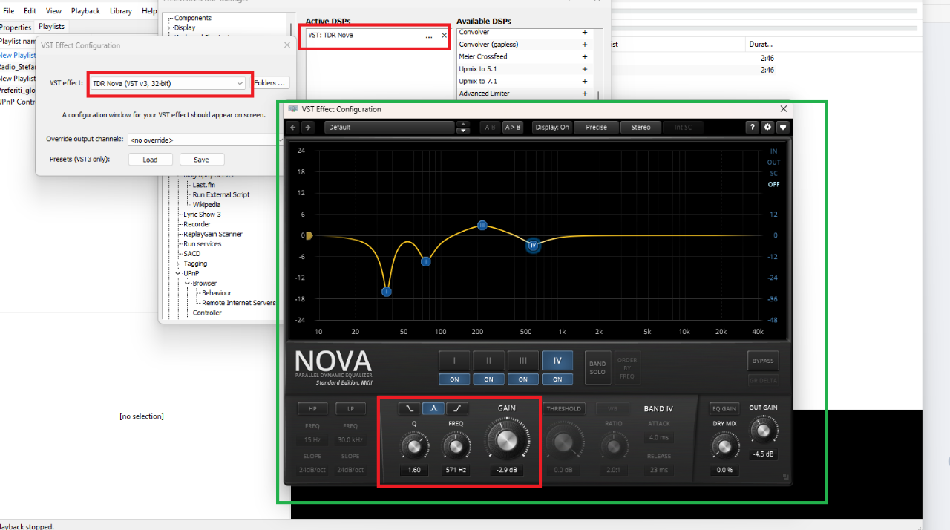
Task: Click the OUT GAIN knob
Action: [764, 430]
